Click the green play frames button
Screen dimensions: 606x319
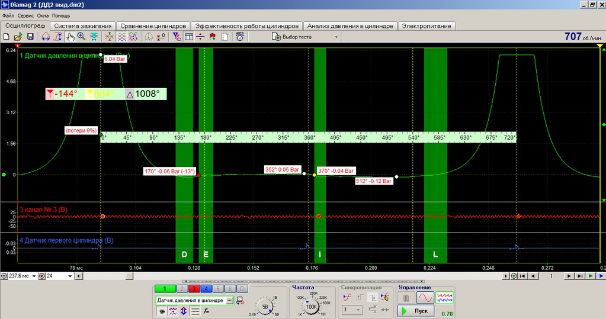[591, 276]
